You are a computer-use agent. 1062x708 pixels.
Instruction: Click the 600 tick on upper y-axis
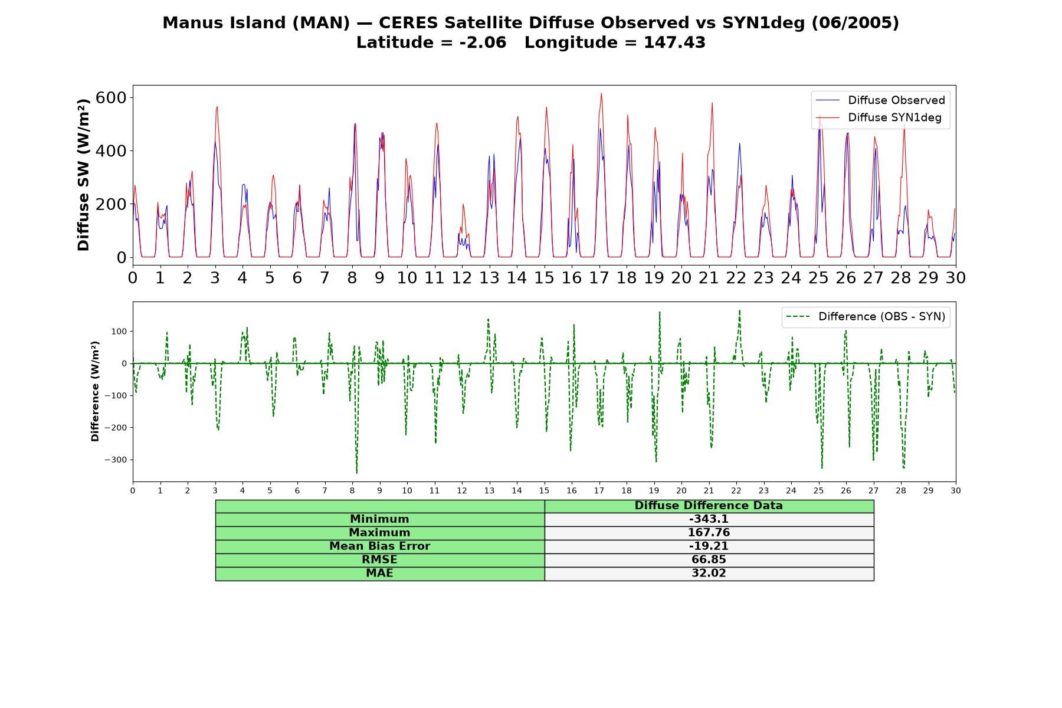point(111,97)
